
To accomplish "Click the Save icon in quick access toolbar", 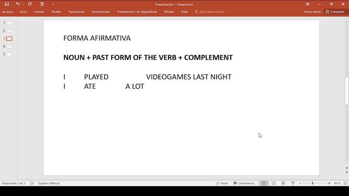I will (x=7, y=4).
